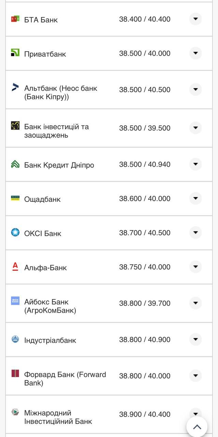Click the Банк інвестицій та заощаджень logo
218x437 pixels.
(x=15, y=126)
